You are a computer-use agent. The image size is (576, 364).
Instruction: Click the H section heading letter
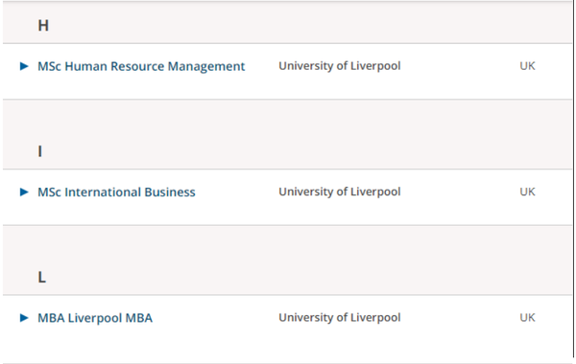[43, 26]
